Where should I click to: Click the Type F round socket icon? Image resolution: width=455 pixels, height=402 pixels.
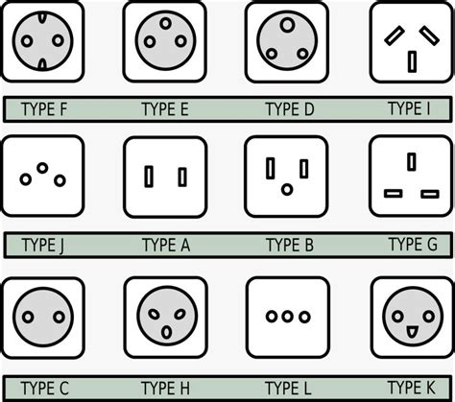[42, 41]
